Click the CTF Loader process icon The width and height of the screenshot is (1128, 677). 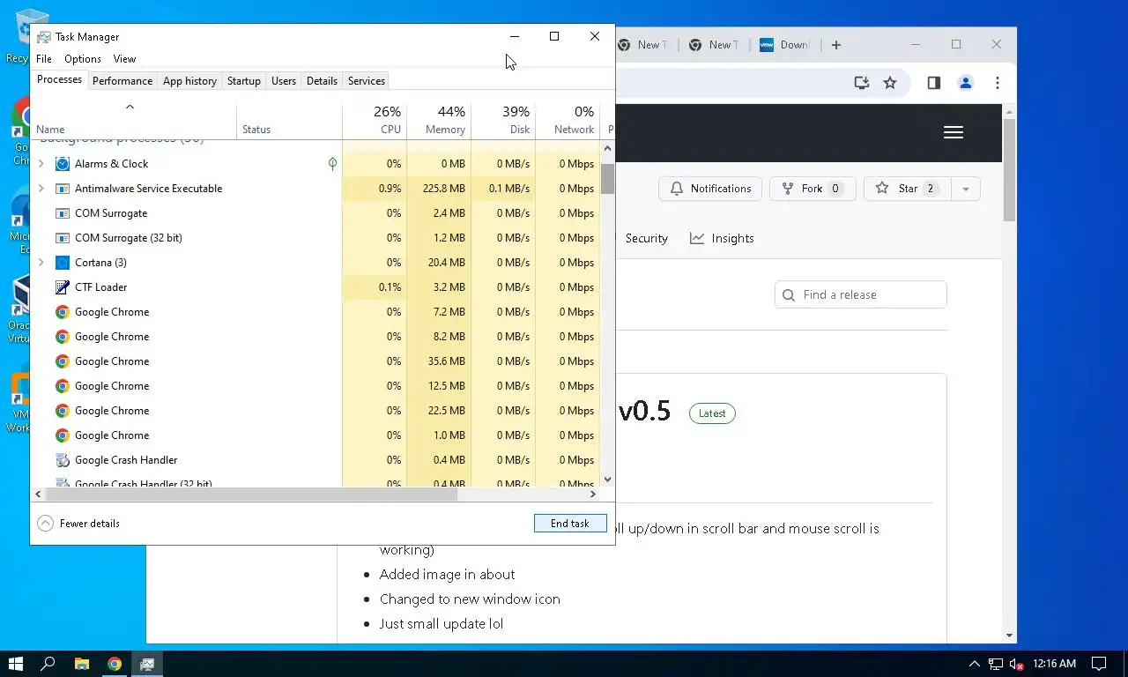pos(63,287)
